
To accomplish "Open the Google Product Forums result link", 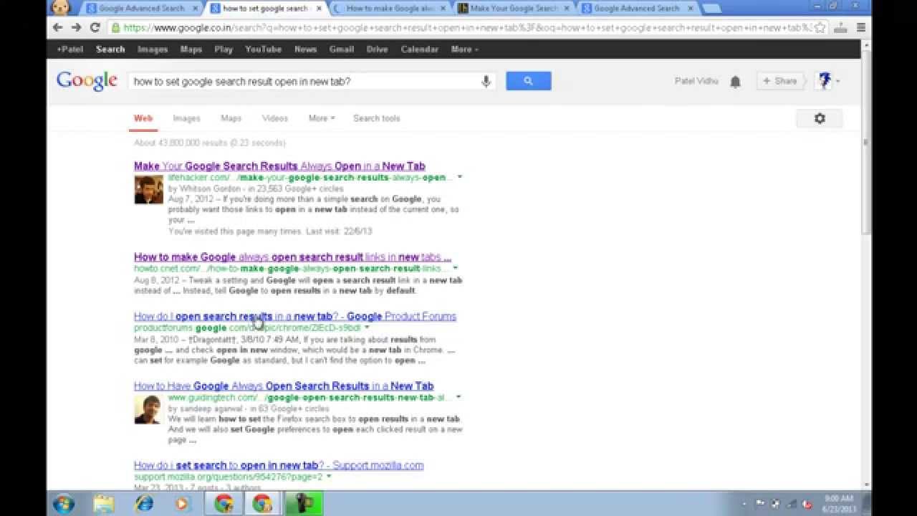I will (x=295, y=316).
